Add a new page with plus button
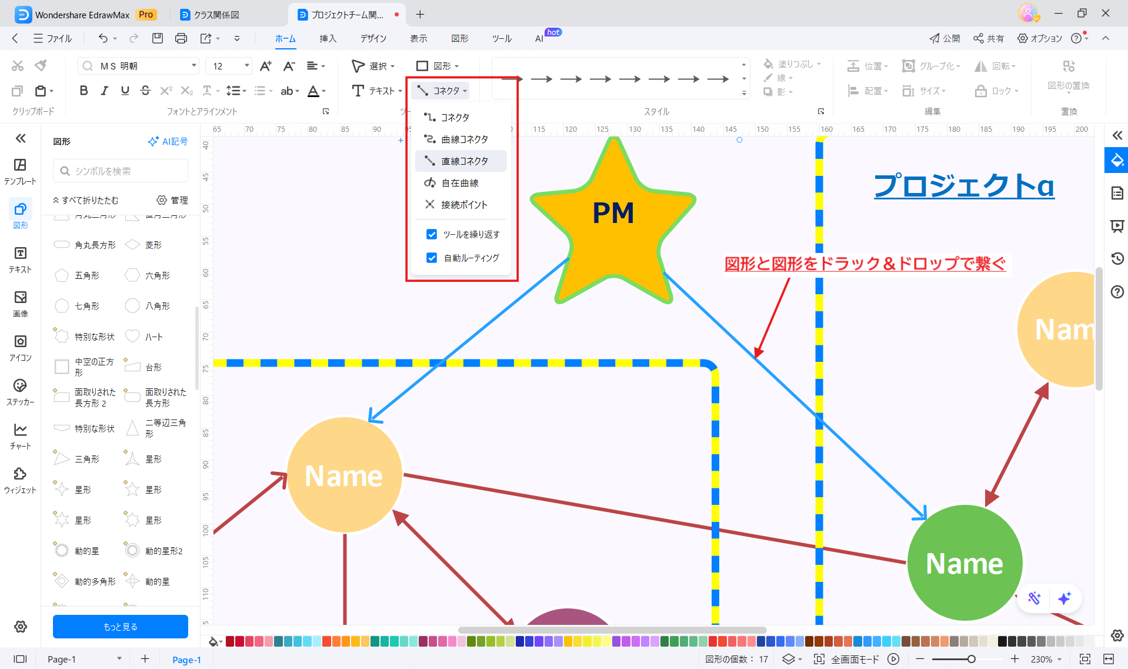The width and height of the screenshot is (1128, 669). tap(145, 659)
